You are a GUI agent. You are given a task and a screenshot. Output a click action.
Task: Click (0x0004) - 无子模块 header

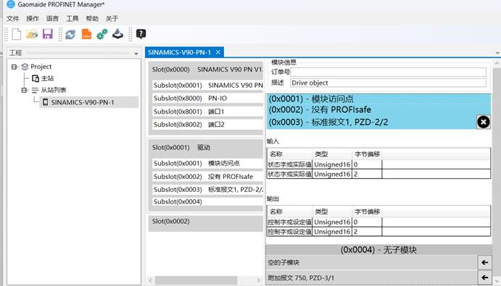[378, 250]
